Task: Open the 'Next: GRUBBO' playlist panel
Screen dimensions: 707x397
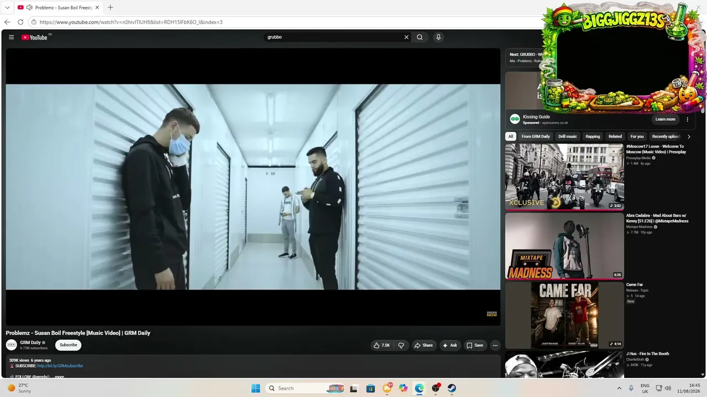Action: pos(525,57)
